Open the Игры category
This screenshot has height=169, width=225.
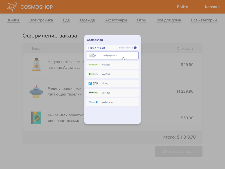click(x=142, y=20)
